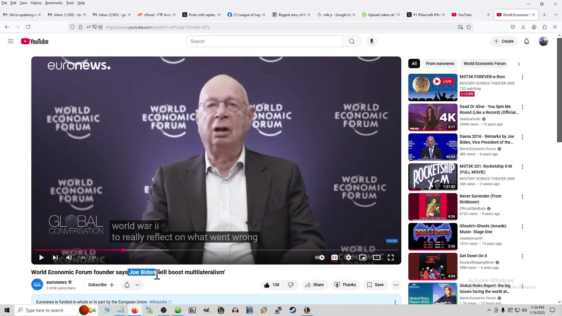Select the From euronews filter chip

(x=440, y=64)
